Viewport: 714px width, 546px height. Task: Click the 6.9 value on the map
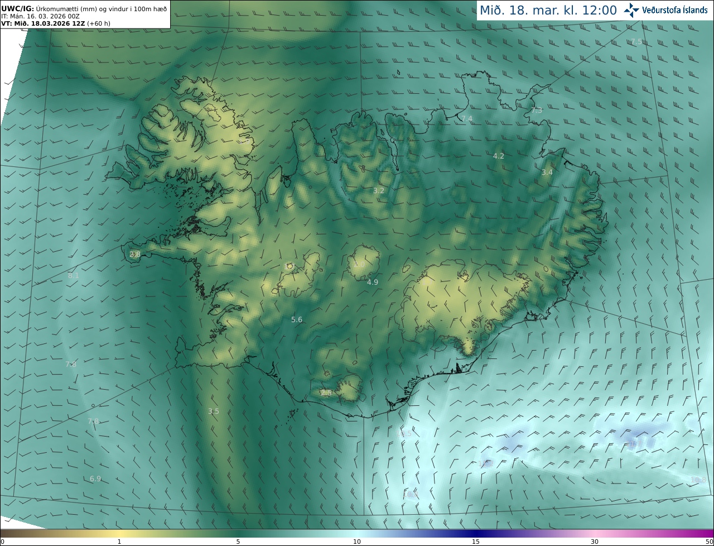pos(95,478)
